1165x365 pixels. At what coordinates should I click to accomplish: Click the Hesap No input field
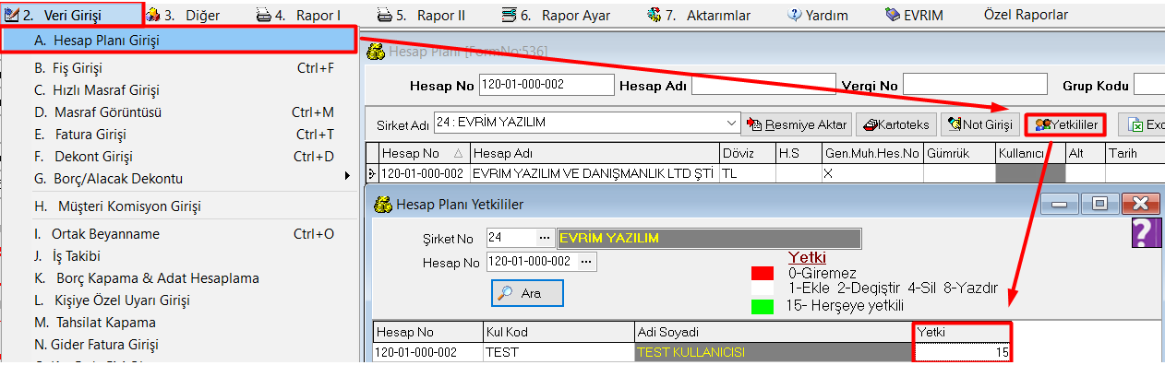click(546, 85)
